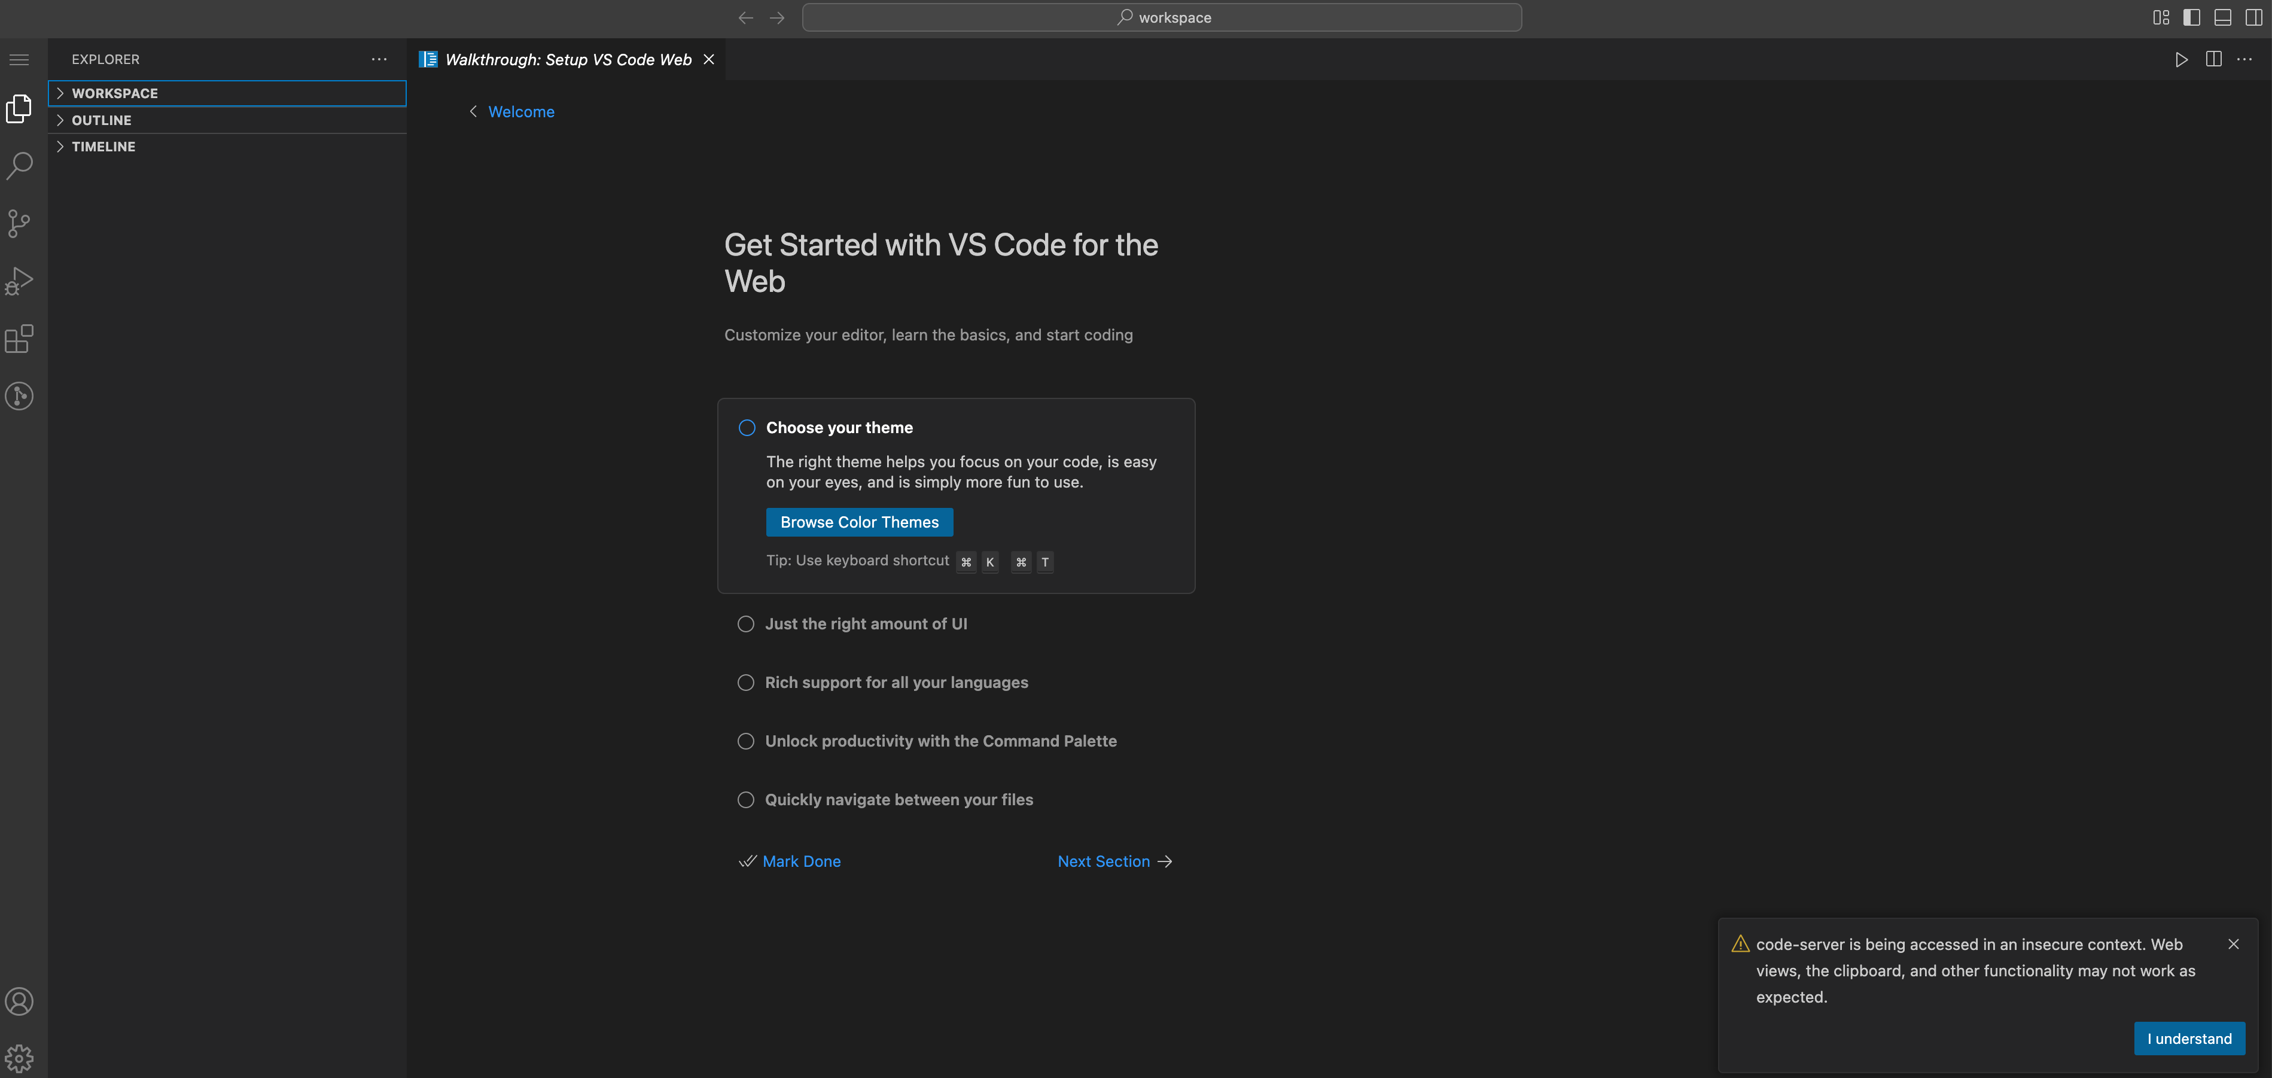Viewport: 2272px width, 1078px height.
Task: Click the Mark Done checkmark icon
Action: [748, 861]
